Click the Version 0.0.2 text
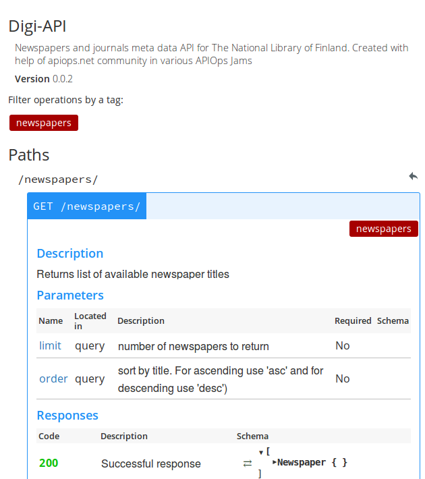This screenshot has width=425, height=479. coord(44,79)
